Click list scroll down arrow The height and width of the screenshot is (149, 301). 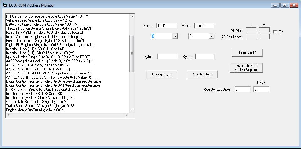tap(132, 110)
